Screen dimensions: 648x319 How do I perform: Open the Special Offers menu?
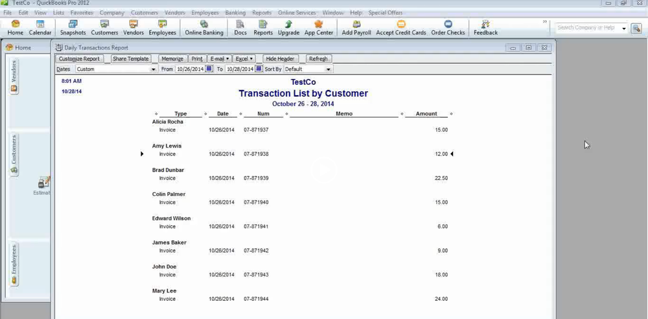[385, 13]
